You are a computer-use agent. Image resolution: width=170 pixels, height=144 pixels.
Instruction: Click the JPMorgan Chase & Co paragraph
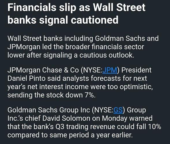tap(80, 83)
